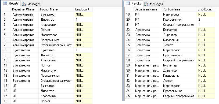The width and height of the screenshot is (219, 104).
Task: Open the Messages tab in left pane
Action: [31, 4]
